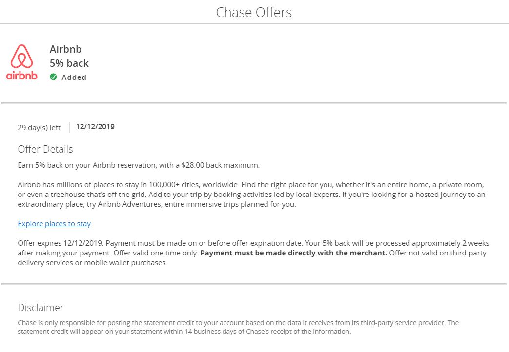Click the "Added" status label
509x352 pixels.
click(x=74, y=78)
